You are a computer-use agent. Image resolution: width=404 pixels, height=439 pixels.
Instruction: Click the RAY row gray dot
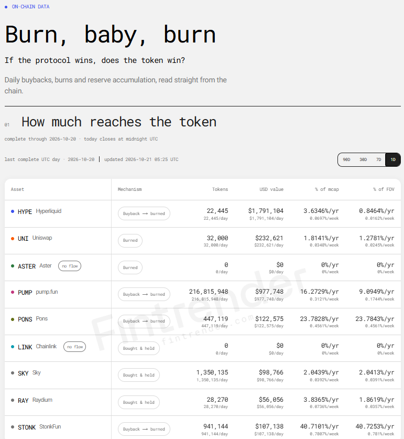pos(12,400)
